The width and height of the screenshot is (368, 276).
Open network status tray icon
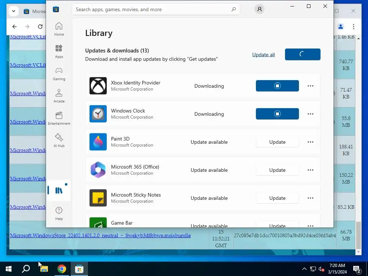[313, 269]
